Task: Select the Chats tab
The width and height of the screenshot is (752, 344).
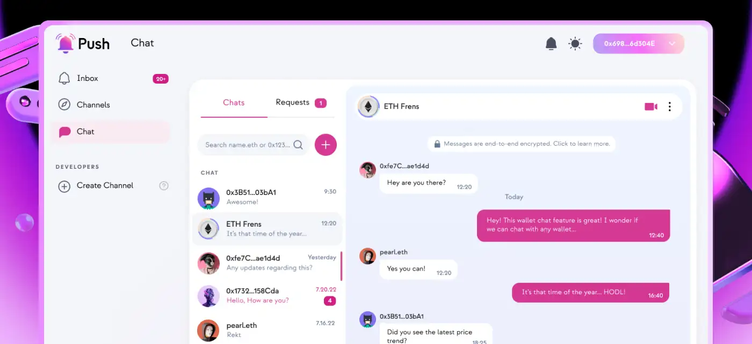Action: (x=234, y=102)
